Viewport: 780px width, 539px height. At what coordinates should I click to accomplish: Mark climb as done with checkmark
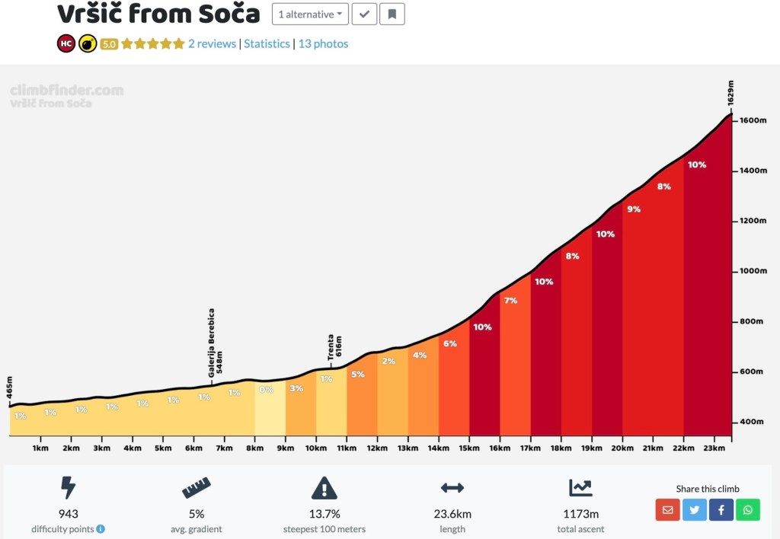click(x=364, y=14)
